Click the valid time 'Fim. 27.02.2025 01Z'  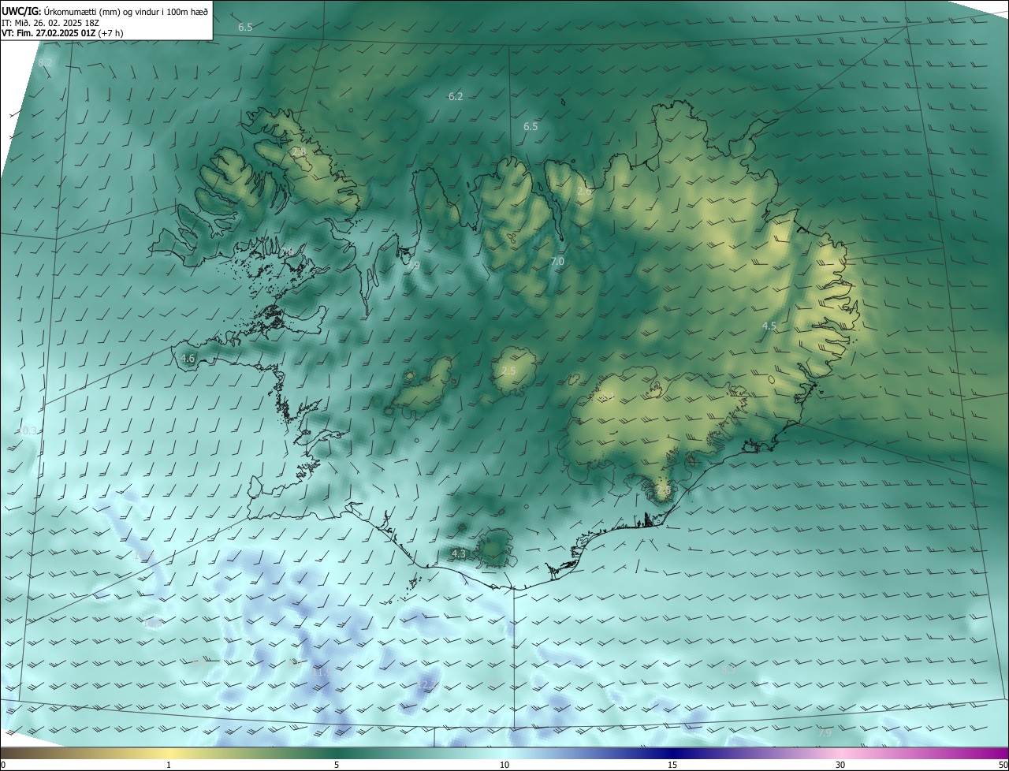point(55,33)
